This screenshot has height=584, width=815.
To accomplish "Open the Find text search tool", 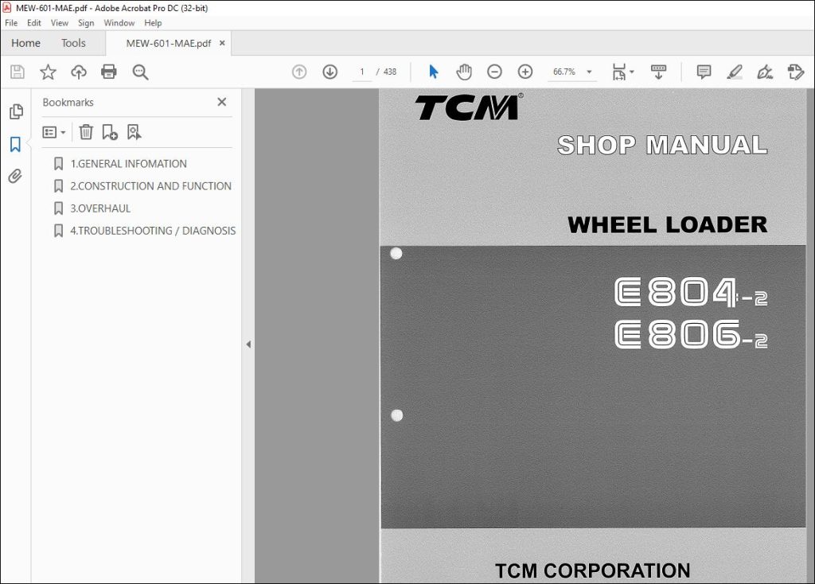I will [x=140, y=72].
